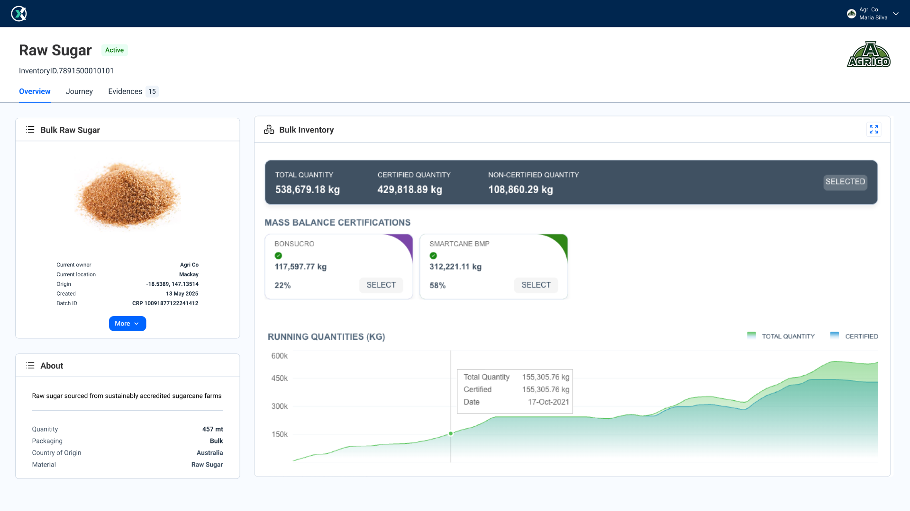
Task: Click the Certified legend swatch
Action: click(834, 335)
